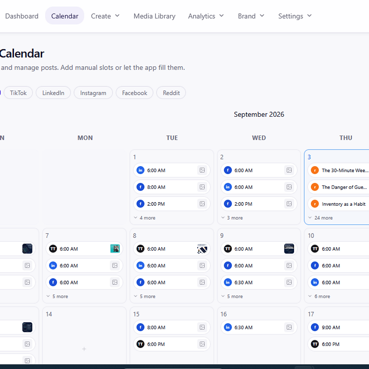Open Sept 16 6:30 AM LinkedIn post
The width and height of the screenshot is (369, 369).
point(259,327)
